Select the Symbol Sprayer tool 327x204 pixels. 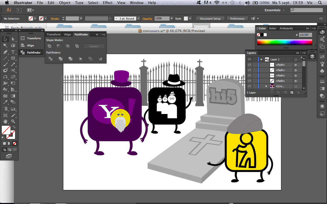(x=5, y=109)
